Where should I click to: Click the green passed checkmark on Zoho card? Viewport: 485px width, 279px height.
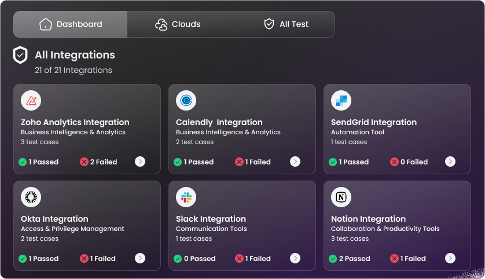point(23,162)
